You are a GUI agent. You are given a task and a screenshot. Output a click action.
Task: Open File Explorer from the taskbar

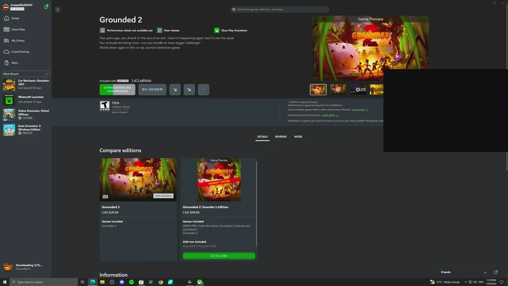pyautogui.click(x=102, y=282)
